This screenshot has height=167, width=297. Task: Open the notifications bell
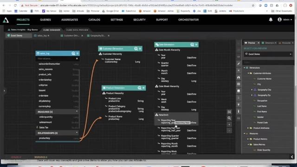coord(271,19)
